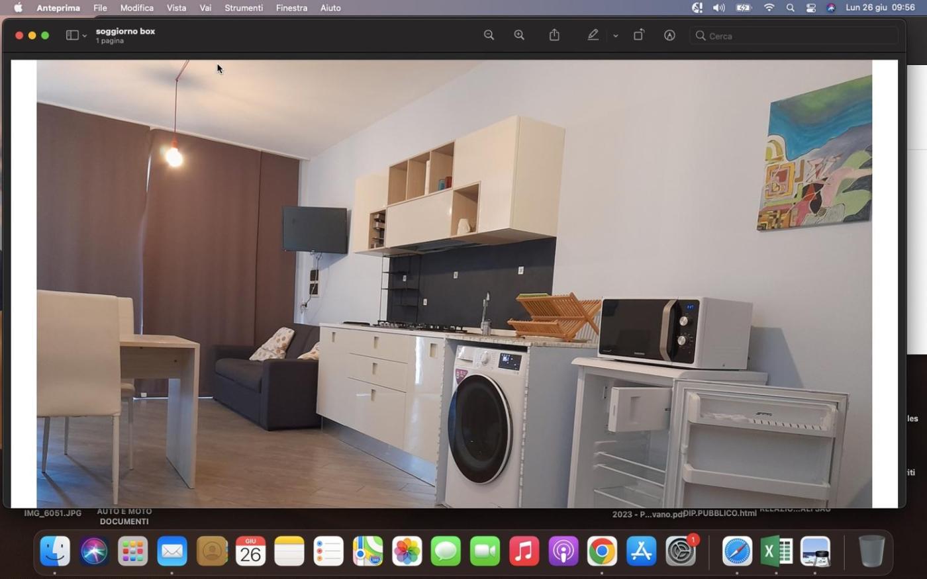Screen dimensions: 927x579
Task: Open Control Center in menu bar
Action: click(x=810, y=8)
